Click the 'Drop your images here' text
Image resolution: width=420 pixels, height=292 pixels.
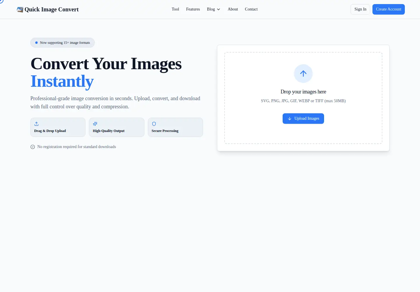pos(303,92)
